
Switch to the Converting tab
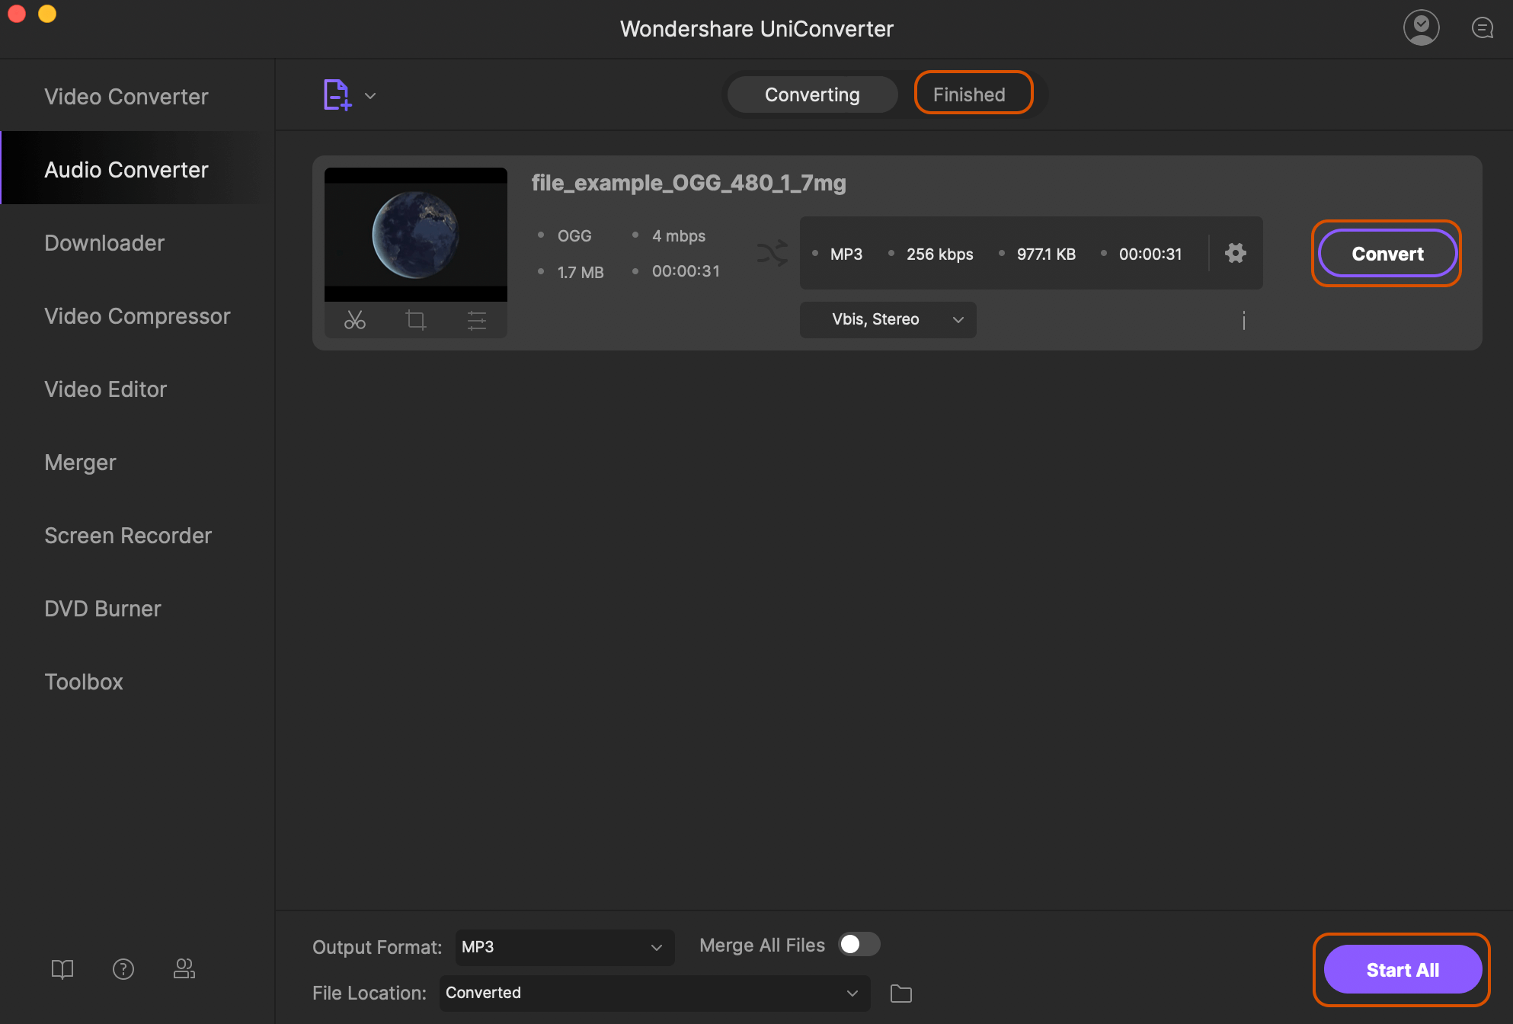pyautogui.click(x=811, y=94)
